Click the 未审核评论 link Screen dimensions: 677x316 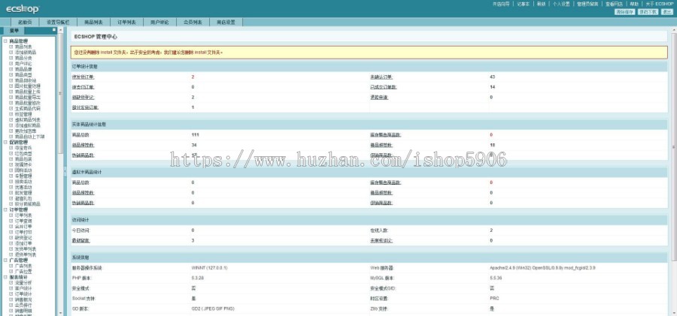click(381, 240)
